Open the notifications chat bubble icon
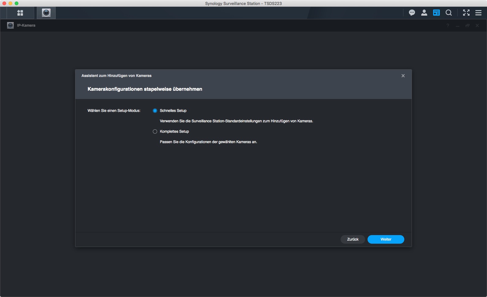The width and height of the screenshot is (487, 297). pos(412,13)
